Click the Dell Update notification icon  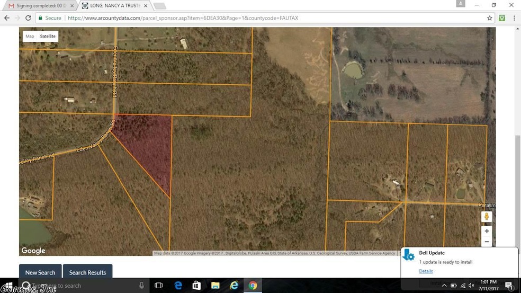[409, 255]
